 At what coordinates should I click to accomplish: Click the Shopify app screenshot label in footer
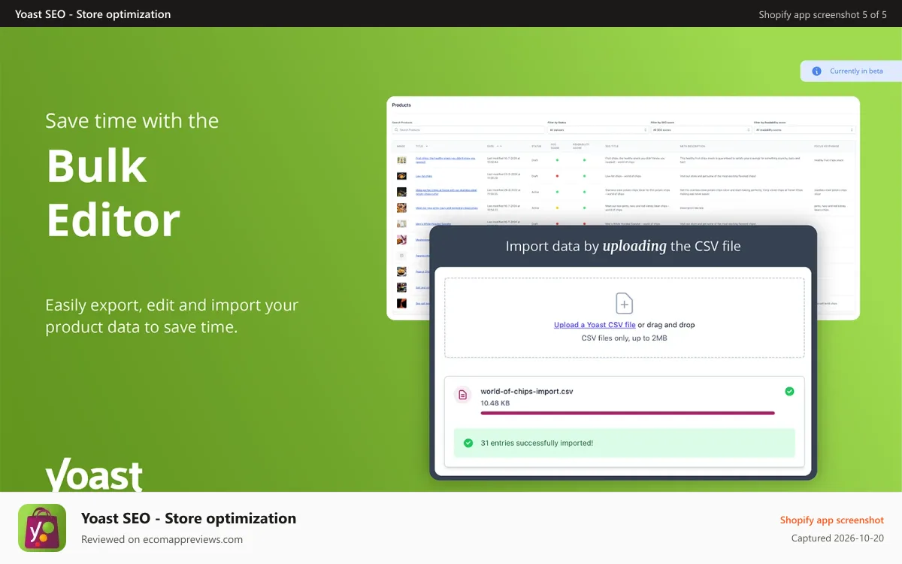[832, 520]
